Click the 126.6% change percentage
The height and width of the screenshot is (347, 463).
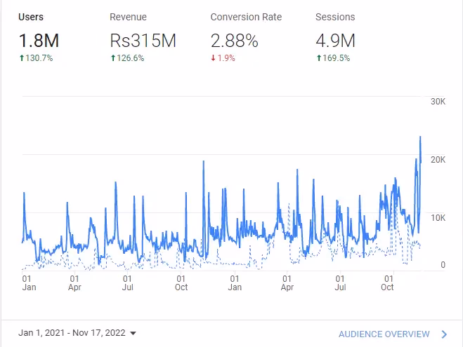[130, 58]
